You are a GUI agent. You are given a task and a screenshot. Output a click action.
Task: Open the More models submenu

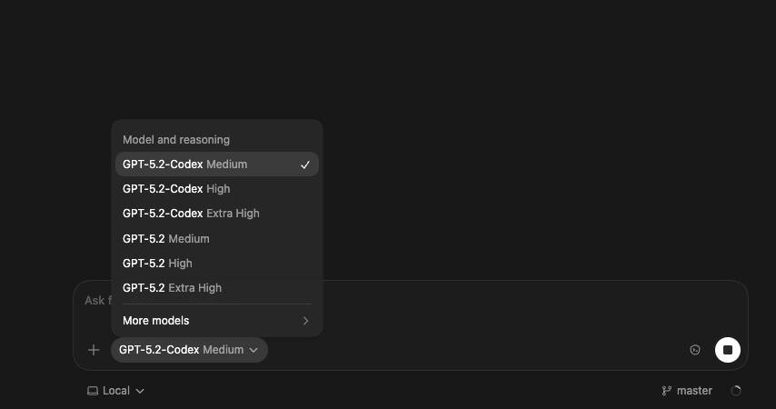click(x=156, y=321)
